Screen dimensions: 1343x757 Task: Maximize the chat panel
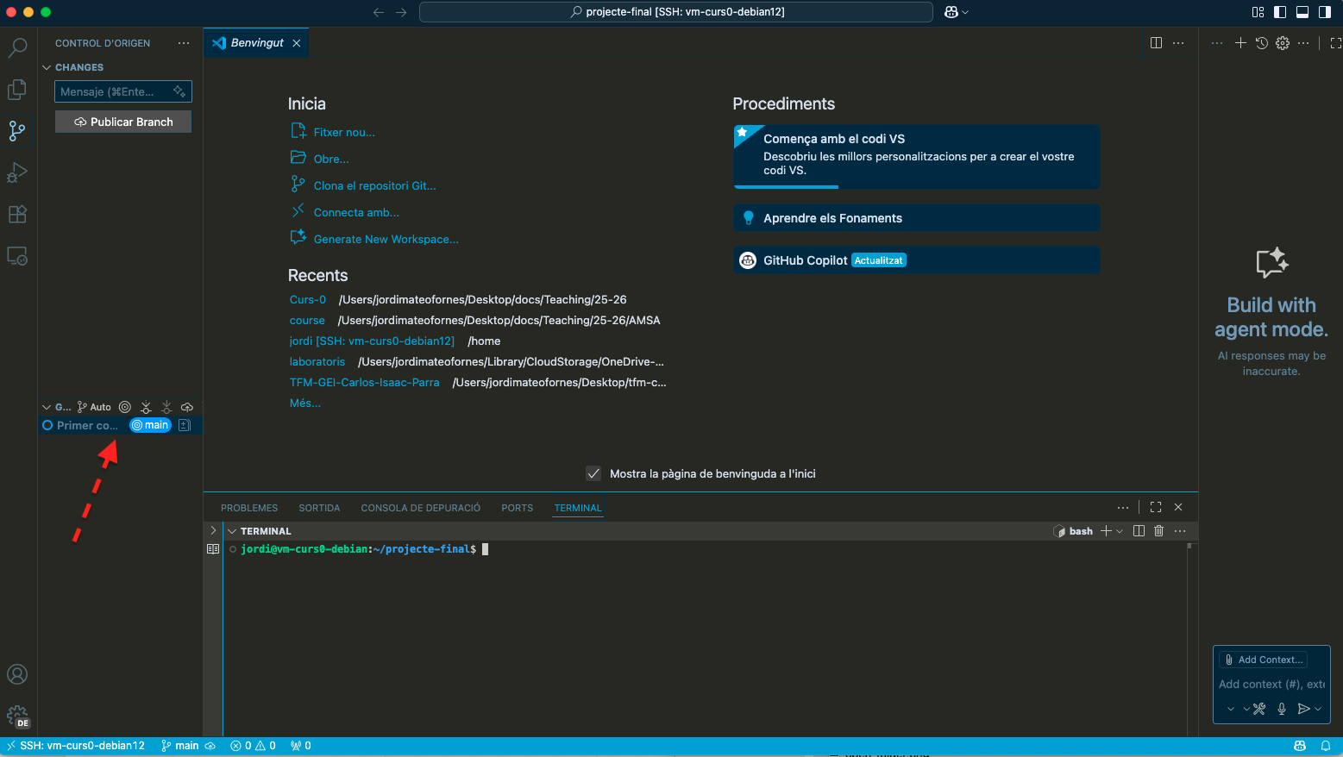coord(1335,43)
